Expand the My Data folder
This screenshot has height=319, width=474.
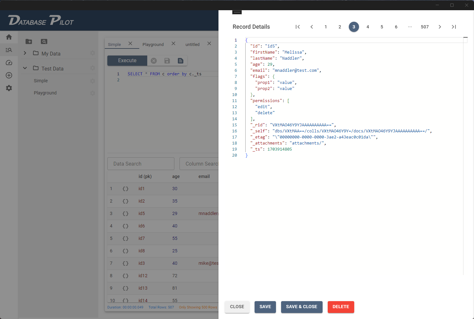click(x=25, y=53)
